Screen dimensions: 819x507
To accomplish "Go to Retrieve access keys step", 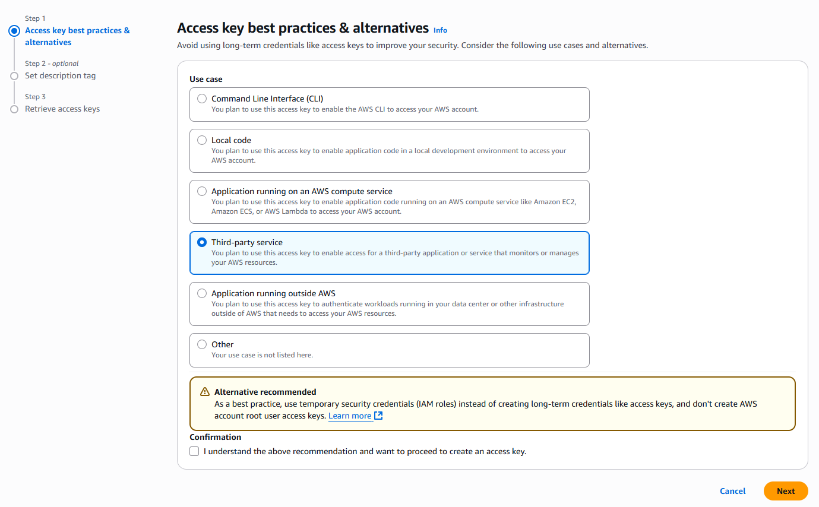I will click(x=62, y=109).
